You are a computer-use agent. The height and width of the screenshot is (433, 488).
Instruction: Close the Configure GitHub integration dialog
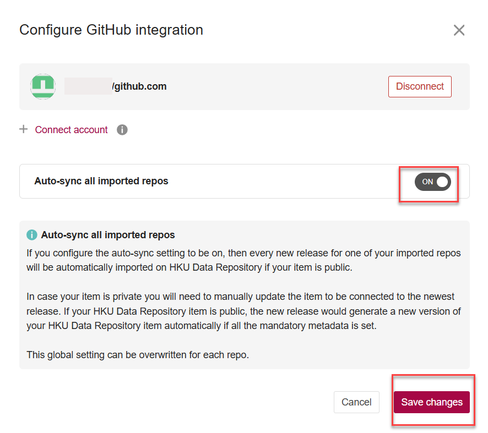coord(459,30)
